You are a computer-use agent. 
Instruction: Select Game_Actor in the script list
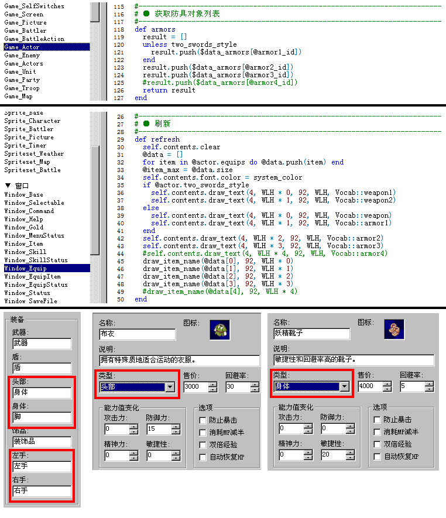click(47, 47)
